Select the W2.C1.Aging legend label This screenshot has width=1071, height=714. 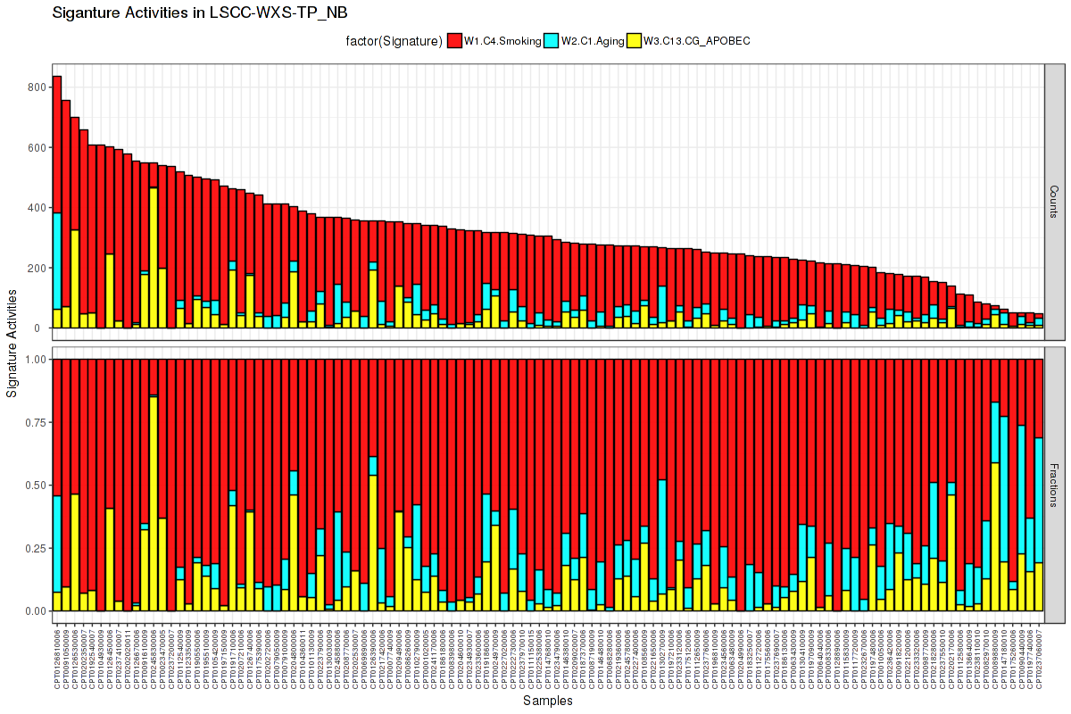click(591, 40)
